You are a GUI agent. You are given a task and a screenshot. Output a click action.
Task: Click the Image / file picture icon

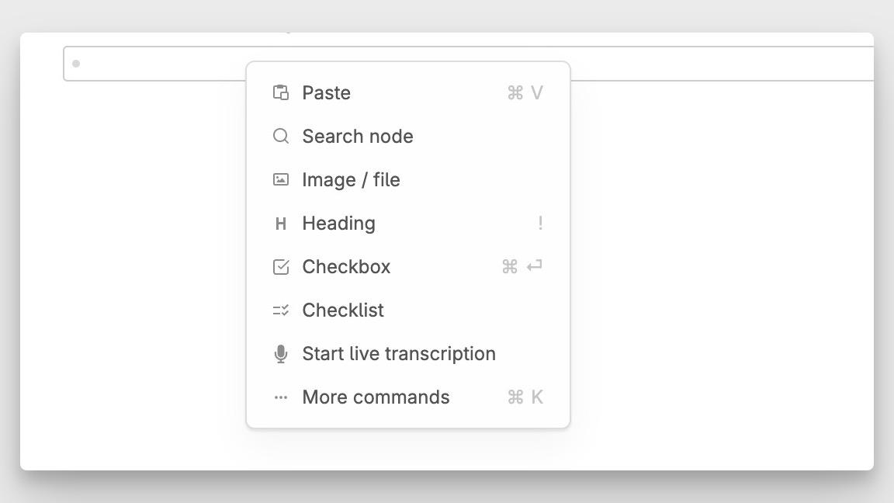click(281, 179)
